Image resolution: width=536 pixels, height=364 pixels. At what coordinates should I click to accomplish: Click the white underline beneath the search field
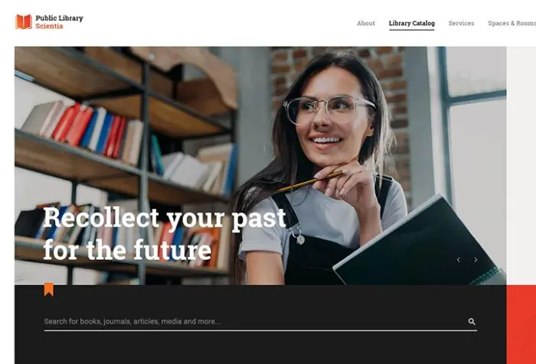click(x=260, y=330)
